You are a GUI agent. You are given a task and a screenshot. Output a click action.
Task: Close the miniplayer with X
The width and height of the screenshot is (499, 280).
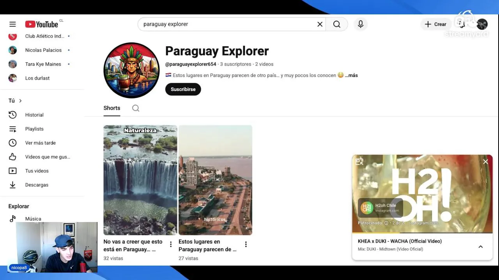485,162
